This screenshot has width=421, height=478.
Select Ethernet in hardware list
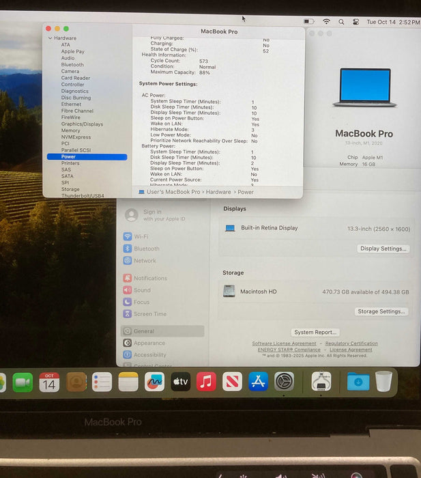click(71, 104)
